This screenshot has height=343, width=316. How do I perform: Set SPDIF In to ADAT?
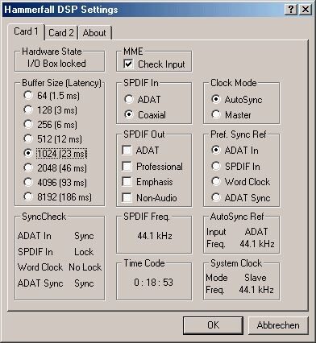(143, 100)
